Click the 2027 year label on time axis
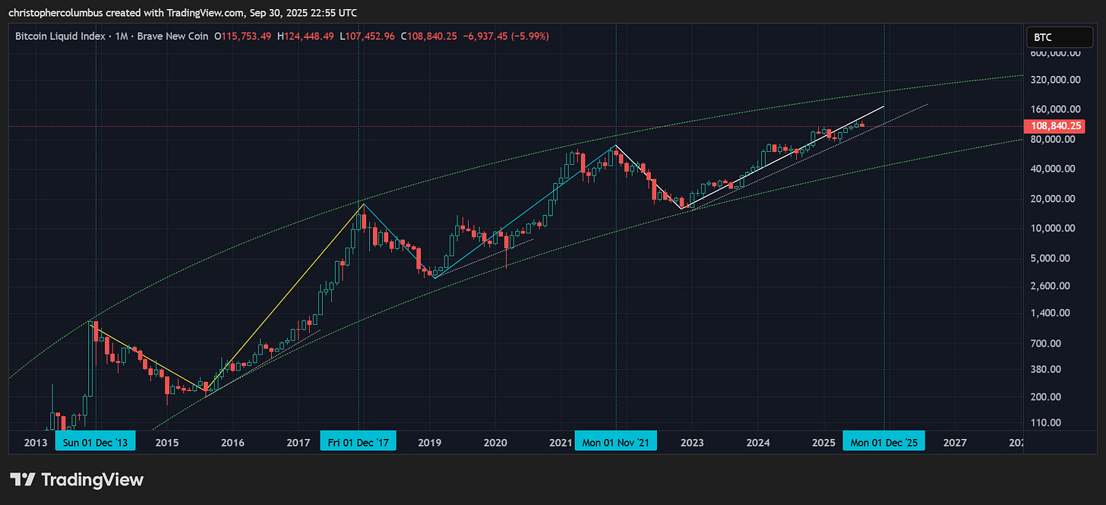This screenshot has width=1106, height=505. tap(955, 442)
